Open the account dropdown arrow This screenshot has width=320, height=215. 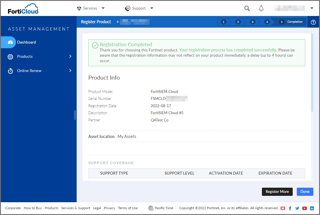click(x=312, y=8)
